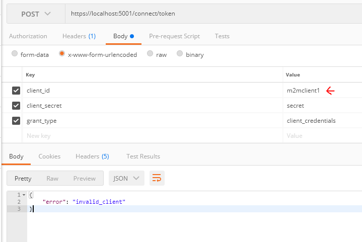Viewport: 362px width, 242px height.
Task: Select x-www-form-urlencoded radio button
Action: pos(62,54)
